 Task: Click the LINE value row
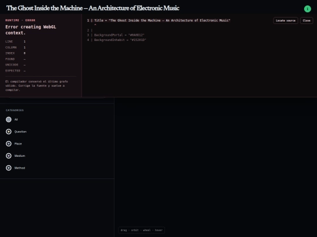[15, 42]
